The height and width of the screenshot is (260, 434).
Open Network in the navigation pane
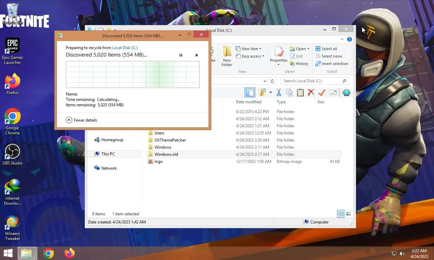pyautogui.click(x=105, y=168)
